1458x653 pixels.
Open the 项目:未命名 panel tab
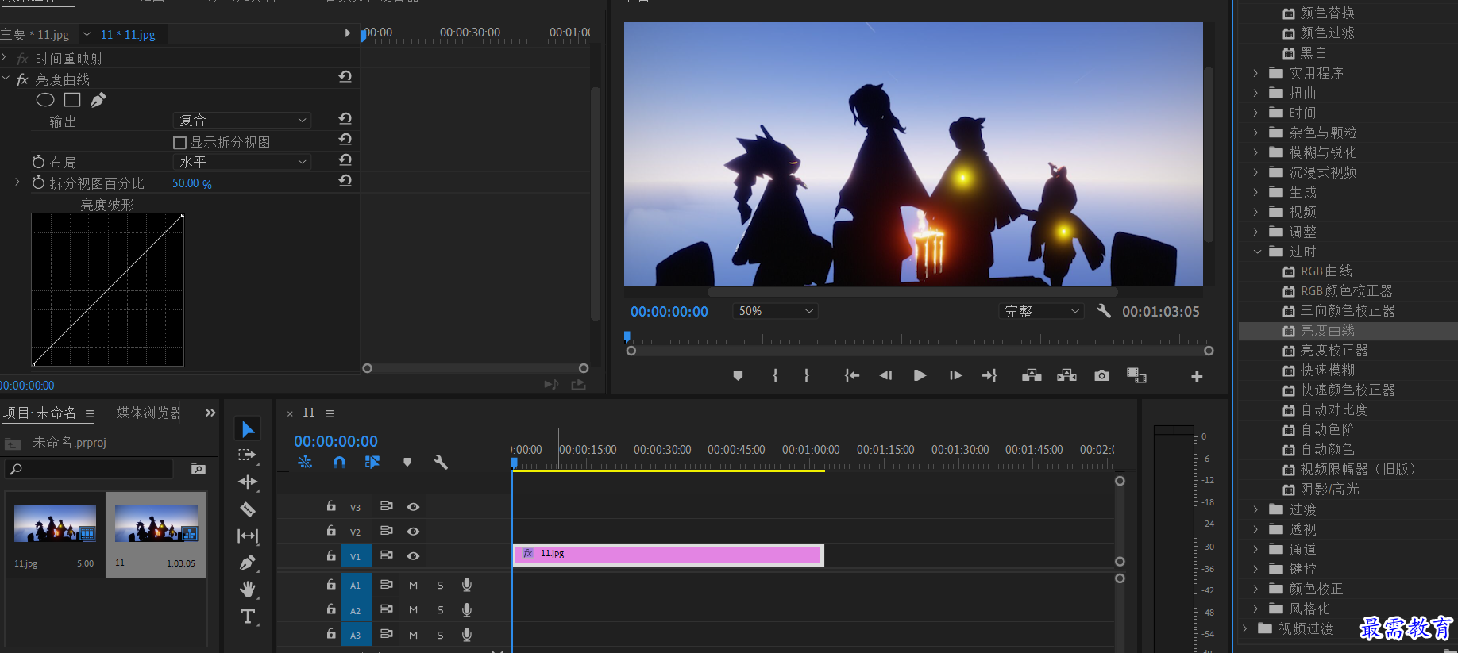tap(40, 413)
